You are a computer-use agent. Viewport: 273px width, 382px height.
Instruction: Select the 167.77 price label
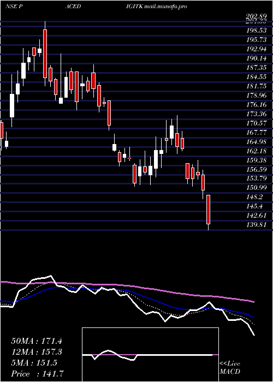point(256,132)
